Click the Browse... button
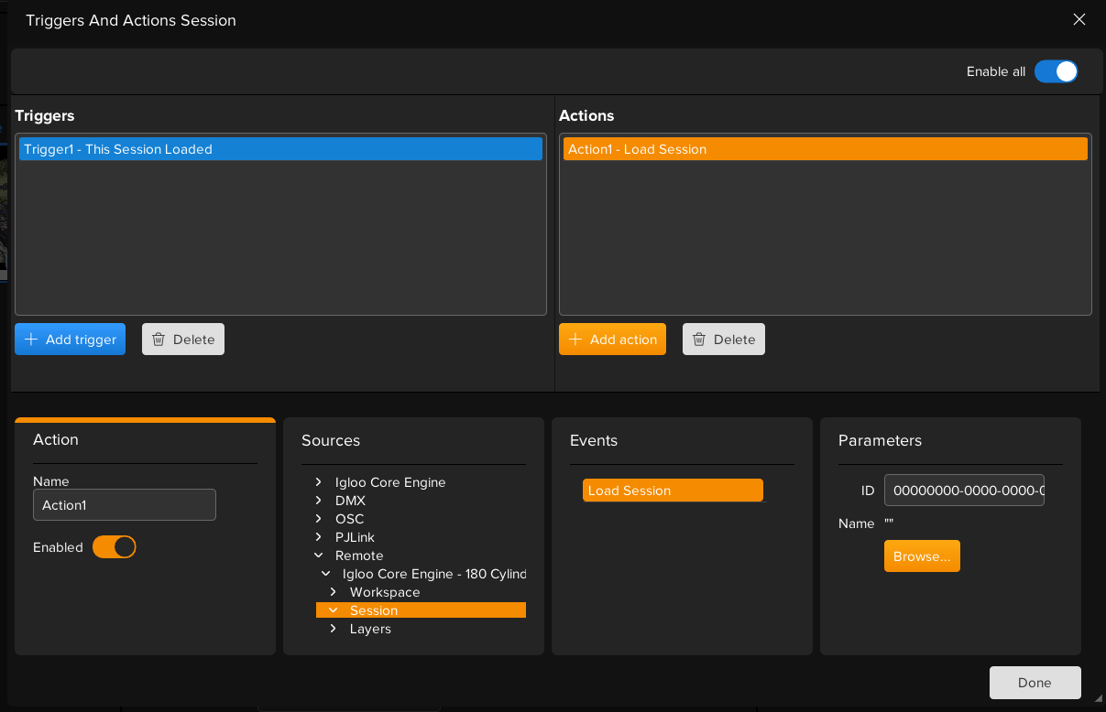 [922, 556]
